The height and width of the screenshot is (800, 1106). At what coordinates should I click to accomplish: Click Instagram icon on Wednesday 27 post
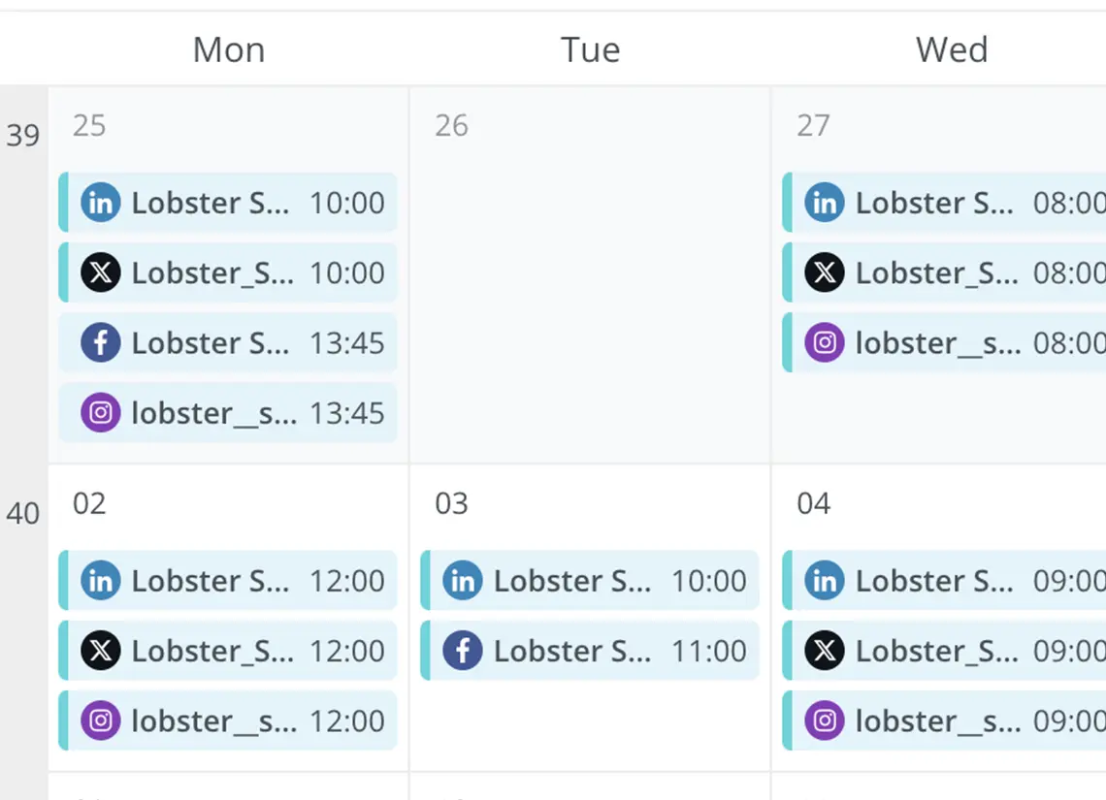click(x=824, y=342)
